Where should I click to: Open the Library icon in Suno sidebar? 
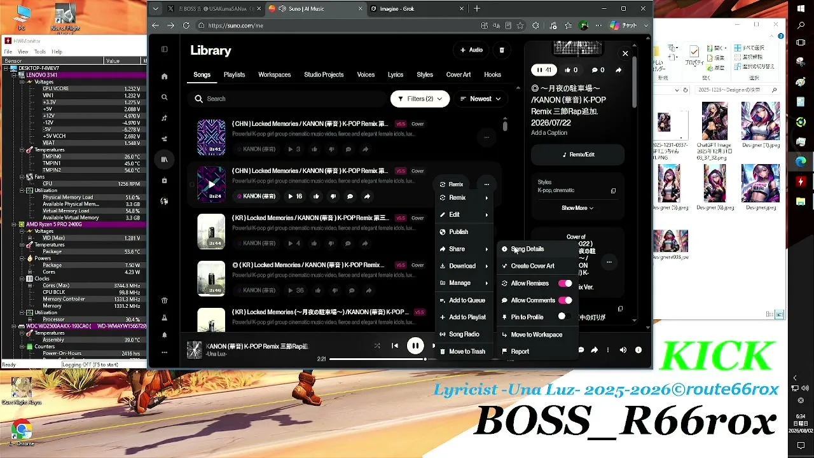point(165,160)
